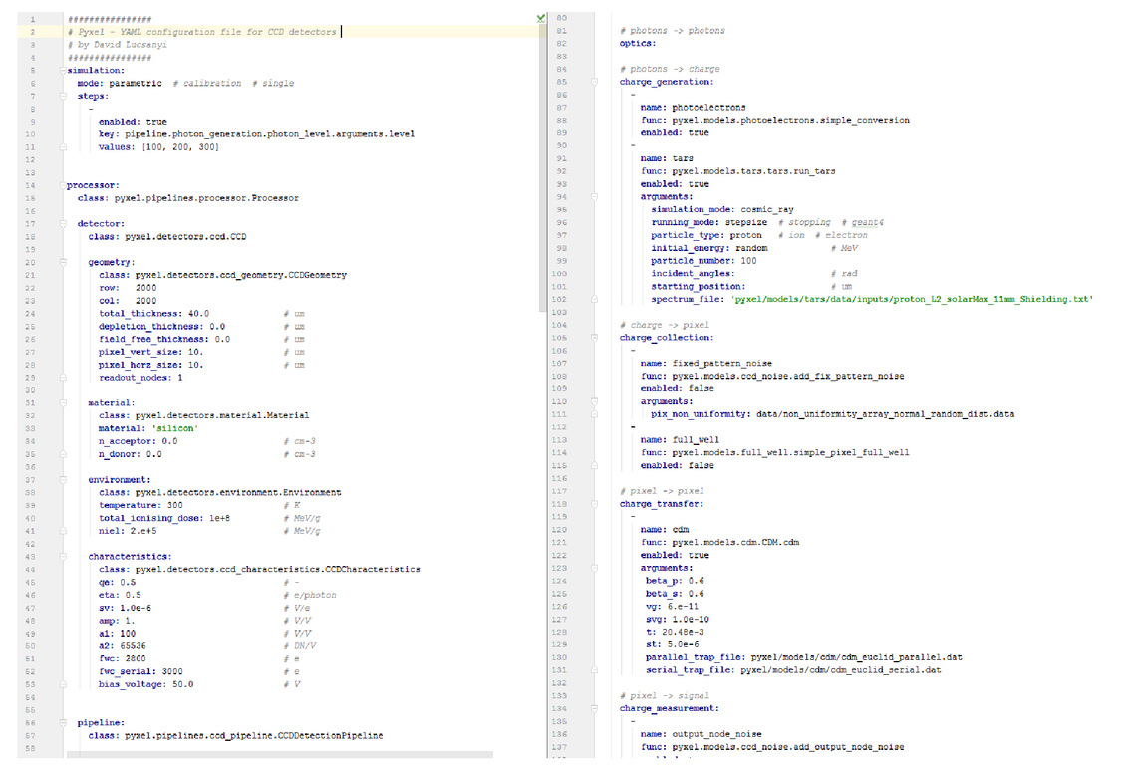Fold the characteristics block
Viewport: 1123px width, 769px height.
(x=63, y=557)
